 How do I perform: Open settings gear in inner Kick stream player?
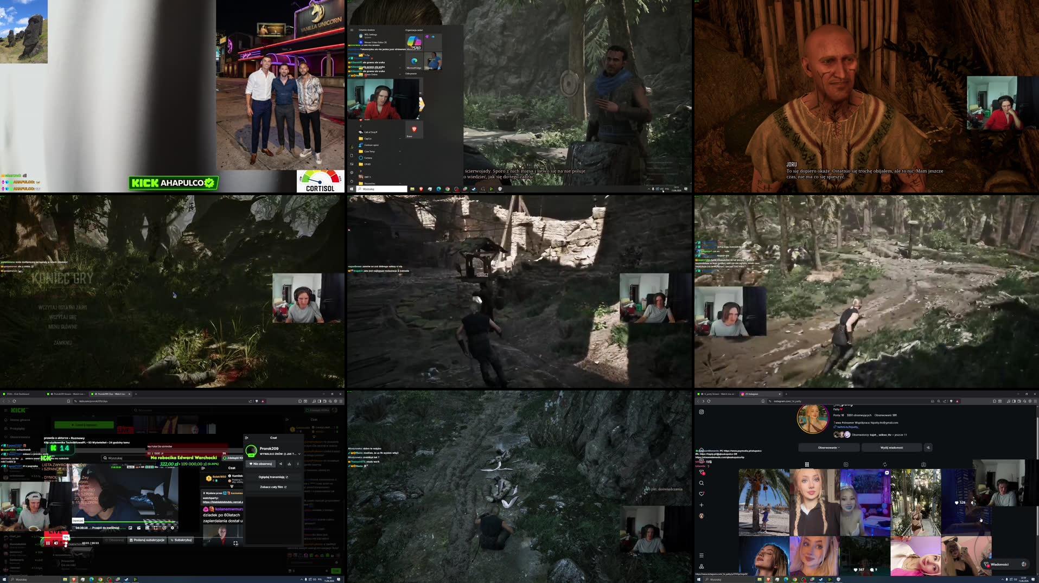pyautogui.click(x=173, y=528)
